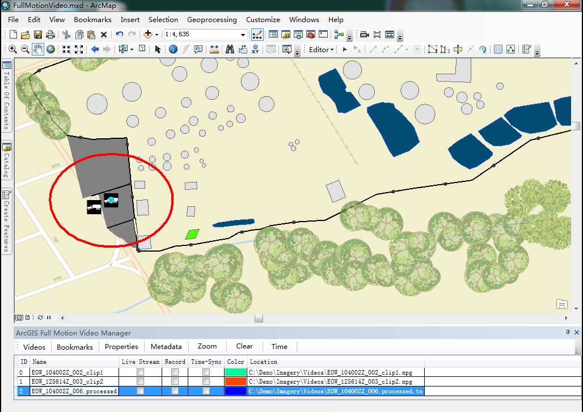583x412 pixels.
Task: Open the Find binoculars tool
Action: (x=230, y=49)
